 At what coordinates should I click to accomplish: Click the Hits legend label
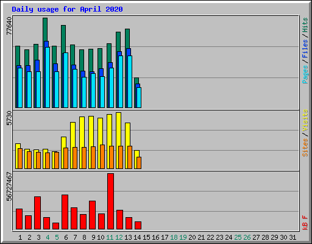click(305, 25)
